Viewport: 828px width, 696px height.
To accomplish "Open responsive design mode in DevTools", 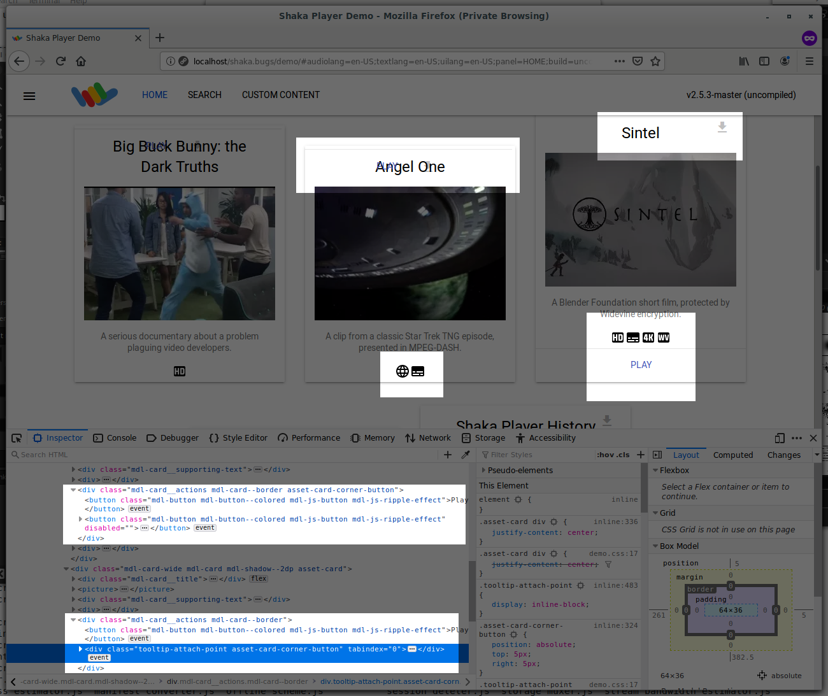I will click(x=780, y=438).
